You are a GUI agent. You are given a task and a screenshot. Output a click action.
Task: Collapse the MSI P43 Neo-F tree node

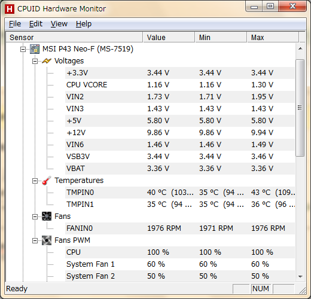pos(23,49)
